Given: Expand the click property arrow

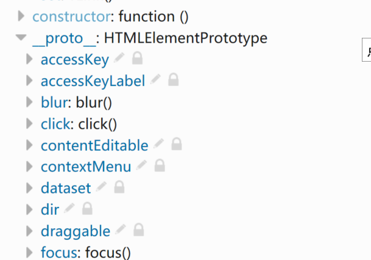Looking at the screenshot, I should (x=29, y=123).
